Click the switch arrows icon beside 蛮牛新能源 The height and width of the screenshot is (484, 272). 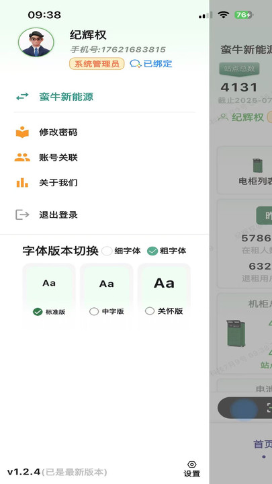pos(22,97)
